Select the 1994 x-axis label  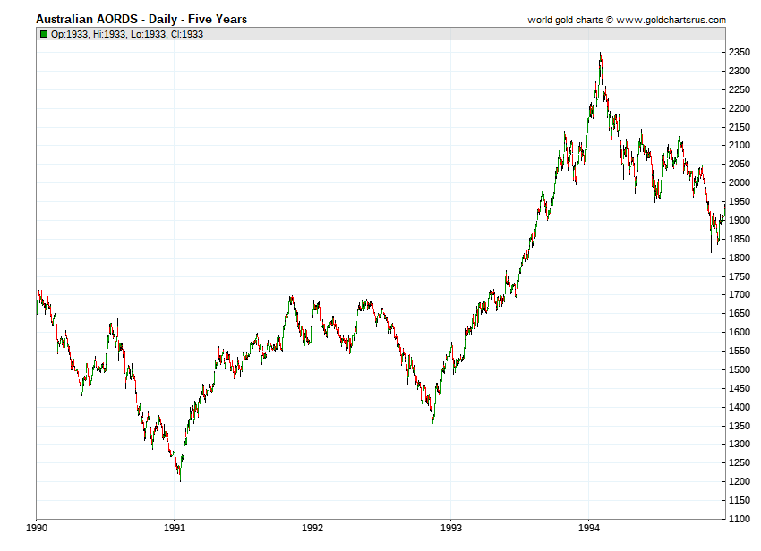tap(589, 528)
